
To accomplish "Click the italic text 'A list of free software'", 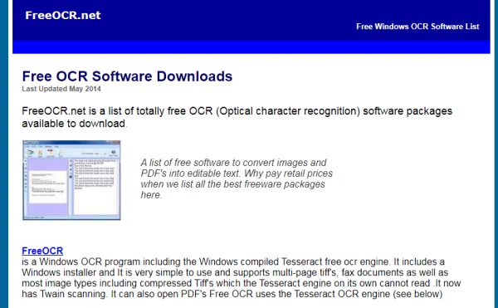I will pos(237,178).
